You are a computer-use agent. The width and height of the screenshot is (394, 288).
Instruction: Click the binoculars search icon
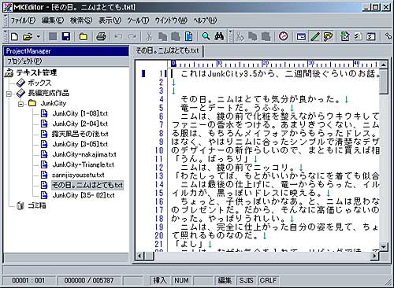coord(219,36)
